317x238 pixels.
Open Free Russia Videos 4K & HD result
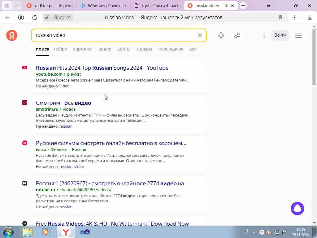112,223
